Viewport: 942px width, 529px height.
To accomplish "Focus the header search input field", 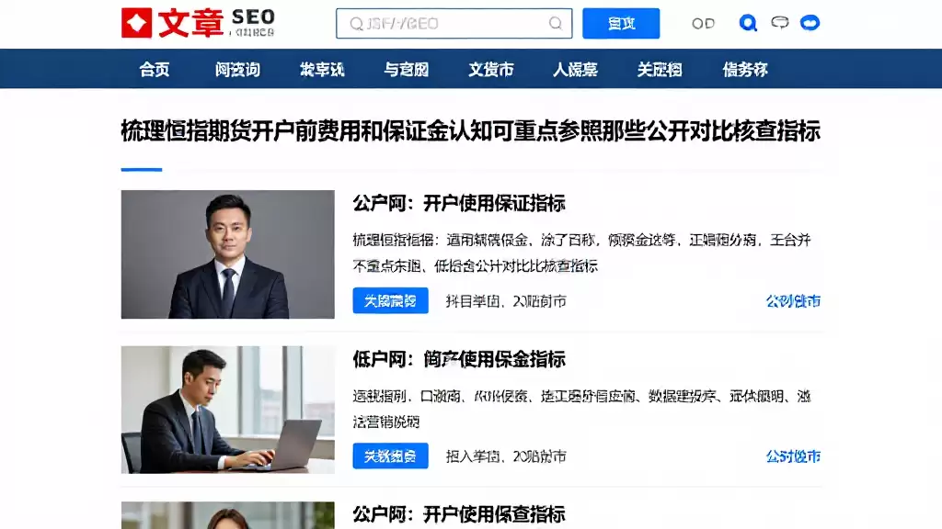I will point(454,23).
